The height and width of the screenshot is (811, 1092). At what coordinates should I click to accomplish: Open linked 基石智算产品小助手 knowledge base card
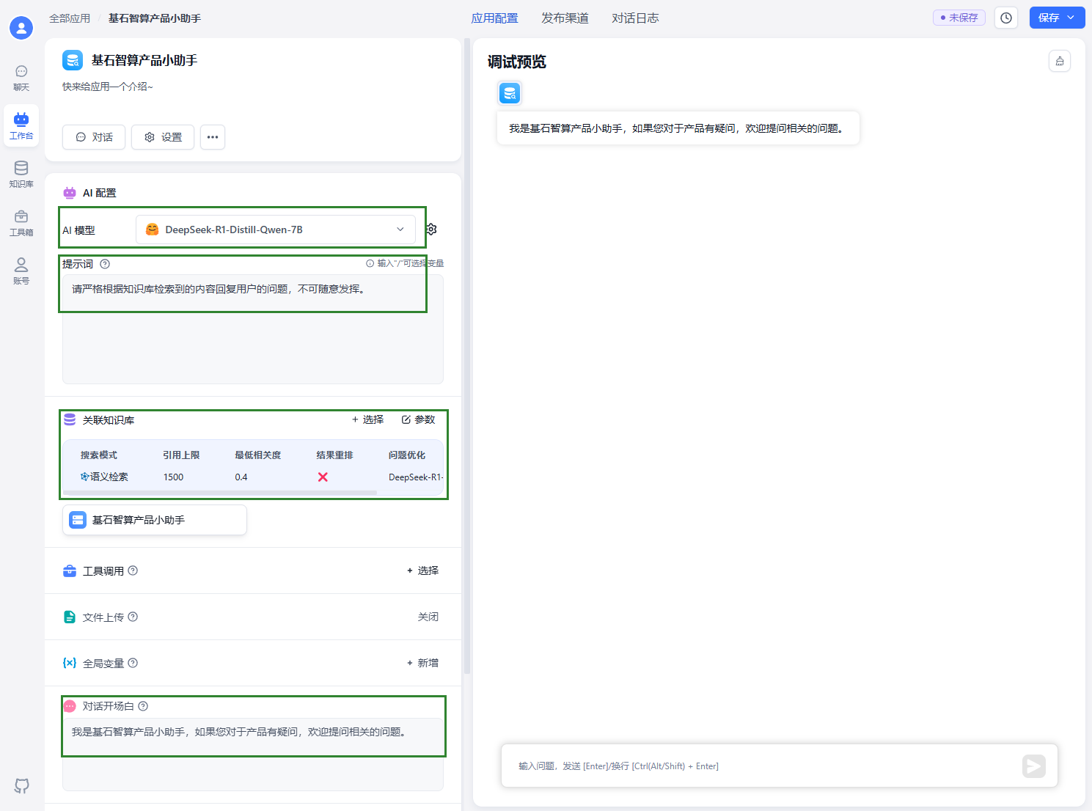(x=155, y=520)
